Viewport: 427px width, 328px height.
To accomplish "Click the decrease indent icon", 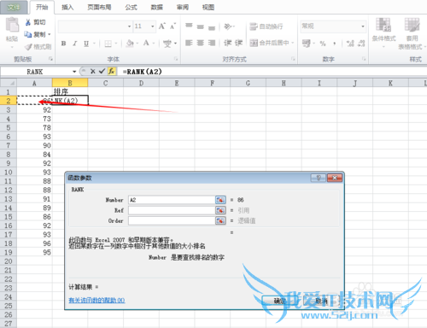I will pyautogui.click(x=228, y=43).
